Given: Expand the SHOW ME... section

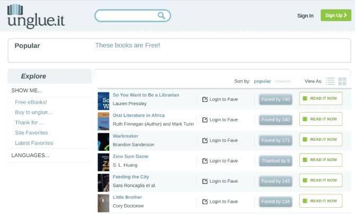Looking at the screenshot, I should [26, 90].
